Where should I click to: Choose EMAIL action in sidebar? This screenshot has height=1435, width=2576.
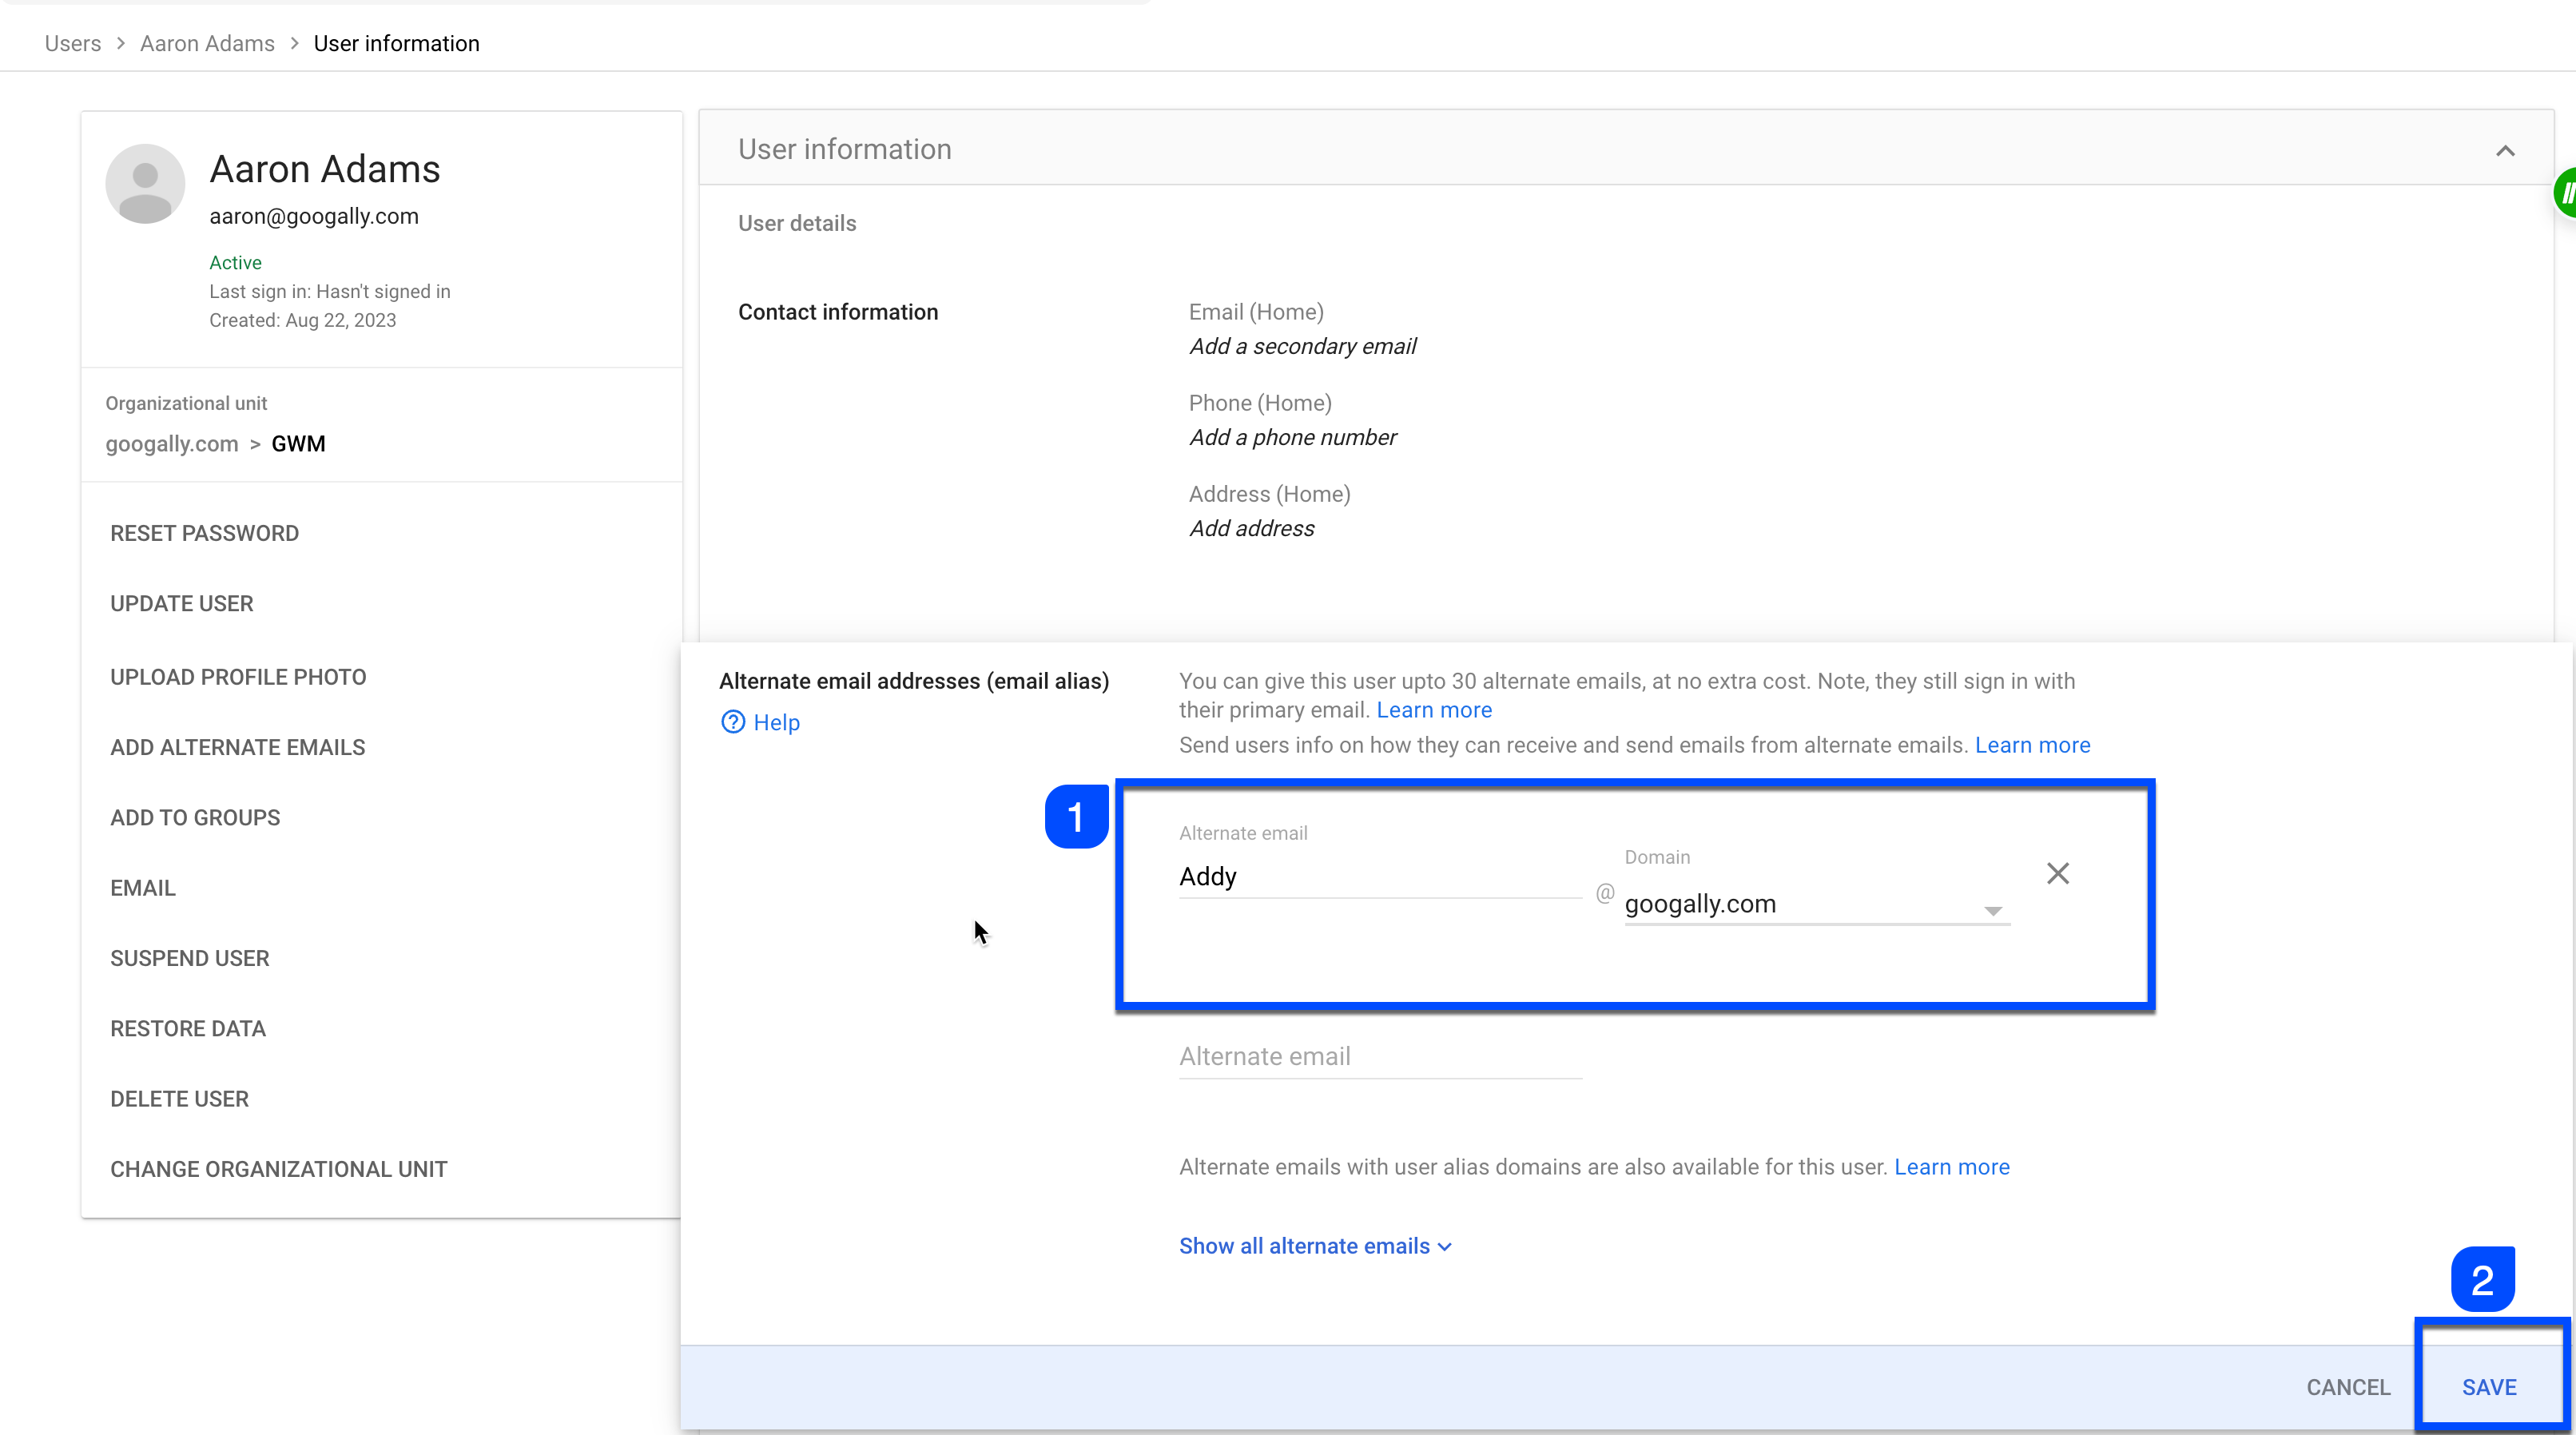point(143,888)
